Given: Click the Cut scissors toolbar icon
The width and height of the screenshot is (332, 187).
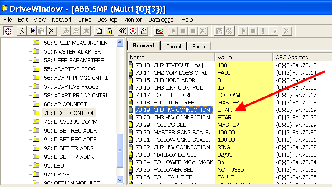Looking at the screenshot, I should pyautogui.click(x=21, y=31).
